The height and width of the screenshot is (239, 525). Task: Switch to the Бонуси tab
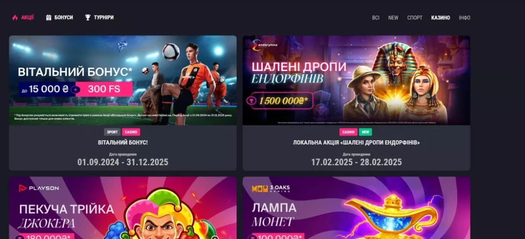(64, 17)
